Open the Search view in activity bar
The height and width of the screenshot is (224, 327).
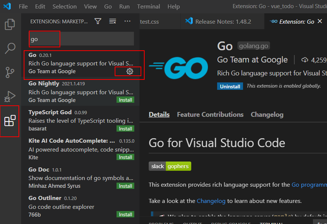tap(10, 48)
